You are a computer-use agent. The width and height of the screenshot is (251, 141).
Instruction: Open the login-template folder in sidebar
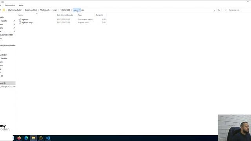tap(8, 45)
